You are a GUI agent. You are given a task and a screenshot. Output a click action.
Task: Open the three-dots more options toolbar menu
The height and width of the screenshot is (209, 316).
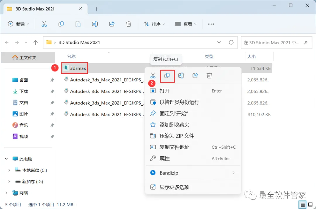211,24
